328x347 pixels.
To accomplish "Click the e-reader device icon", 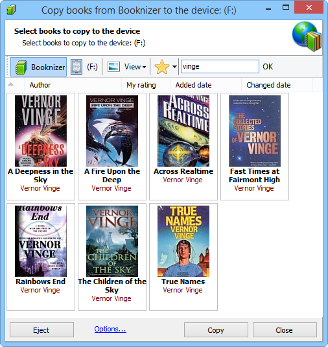I will [76, 67].
